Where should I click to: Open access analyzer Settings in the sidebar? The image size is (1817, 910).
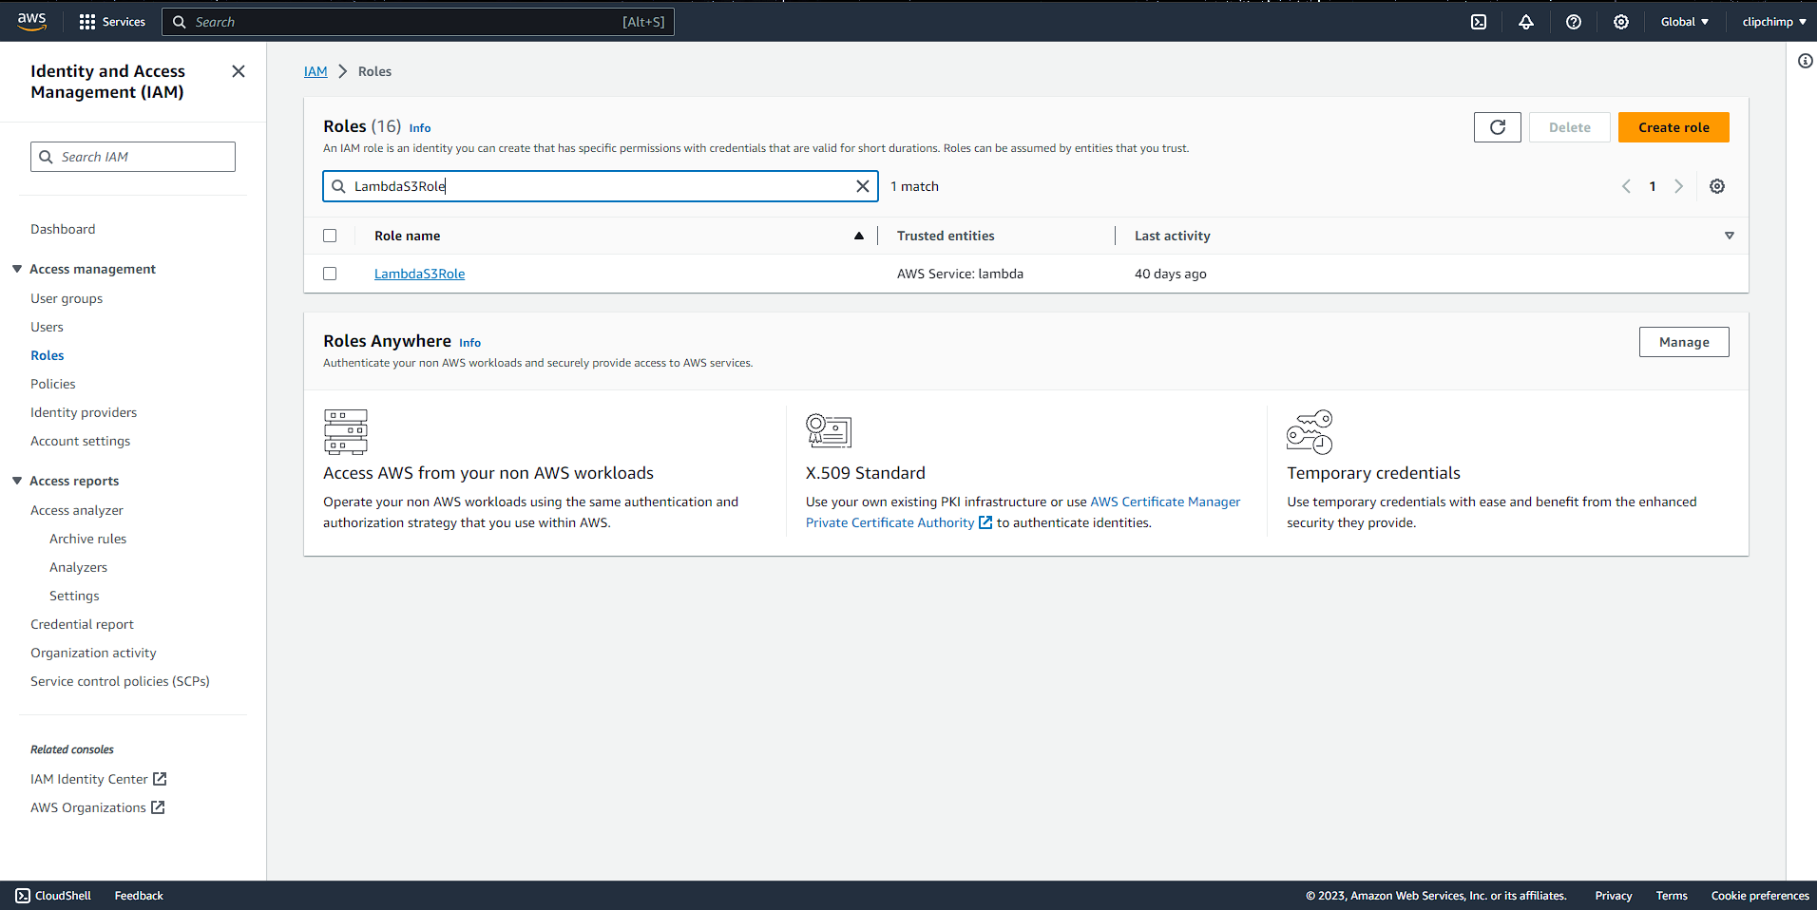74,596
